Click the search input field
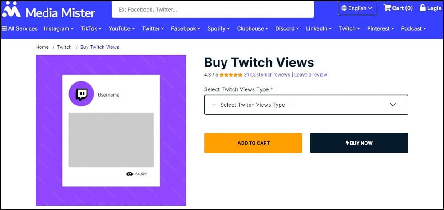The image size is (444, 210). coord(213,9)
